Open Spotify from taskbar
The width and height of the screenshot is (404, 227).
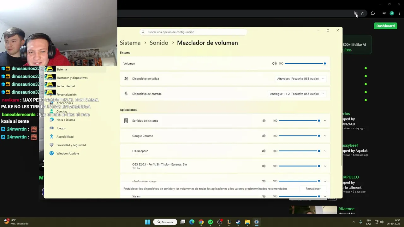210,222
